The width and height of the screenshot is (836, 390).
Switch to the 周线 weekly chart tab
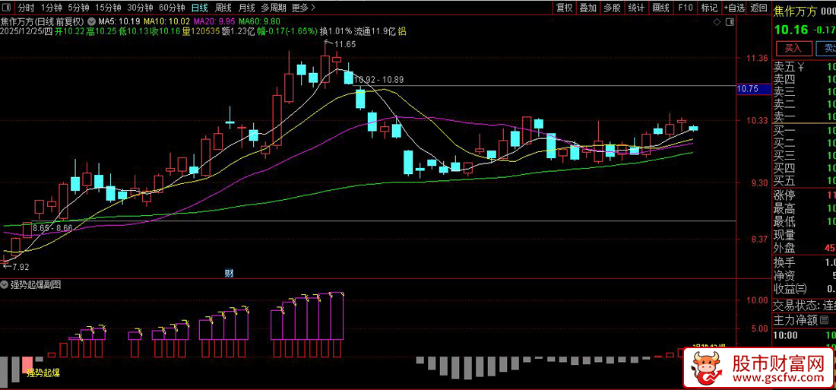point(223,8)
